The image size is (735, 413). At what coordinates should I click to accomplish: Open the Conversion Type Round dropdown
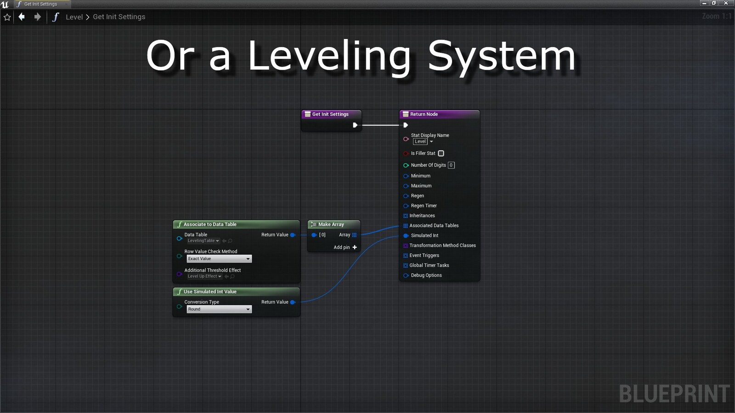[219, 309]
